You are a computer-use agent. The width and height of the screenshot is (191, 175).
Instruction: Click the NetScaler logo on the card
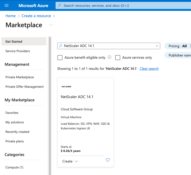(66, 87)
